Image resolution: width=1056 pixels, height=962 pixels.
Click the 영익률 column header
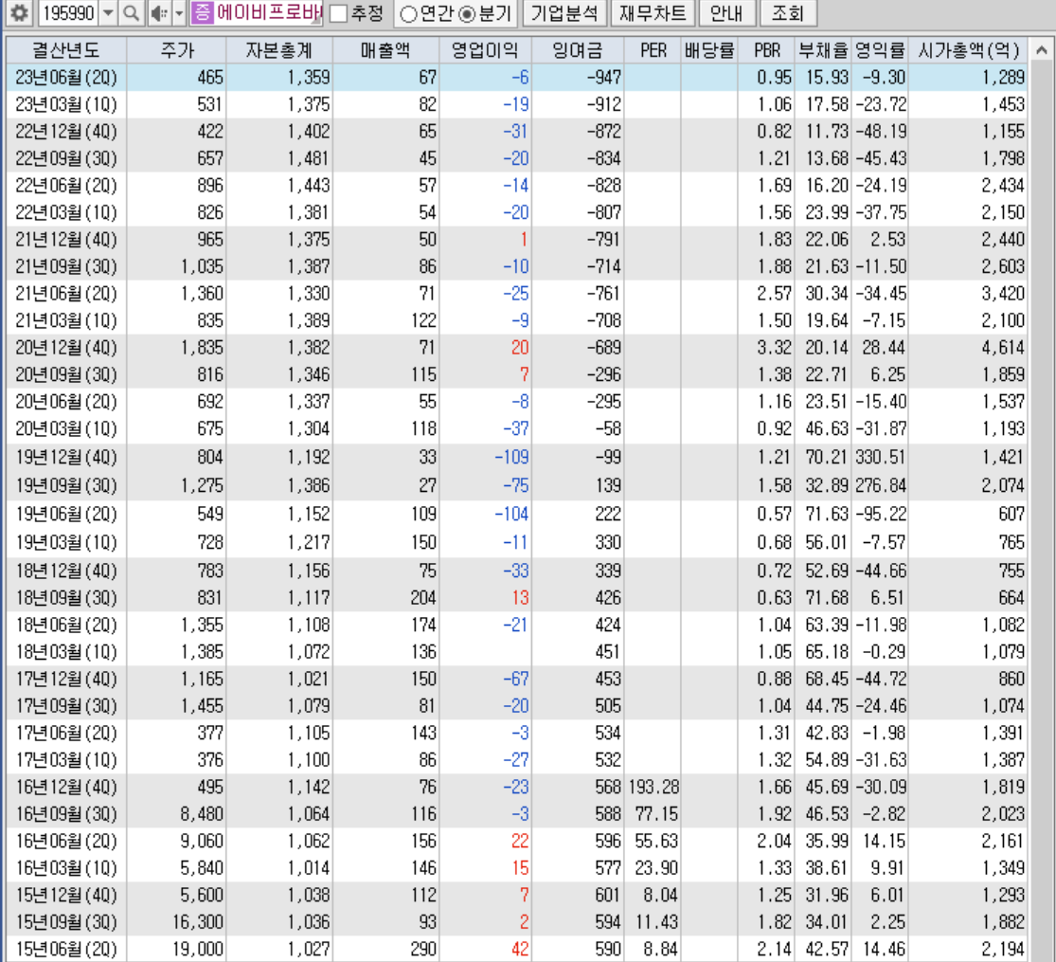(879, 50)
